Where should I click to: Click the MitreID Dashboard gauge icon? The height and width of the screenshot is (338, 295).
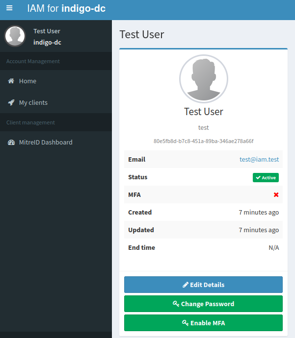[11, 143]
